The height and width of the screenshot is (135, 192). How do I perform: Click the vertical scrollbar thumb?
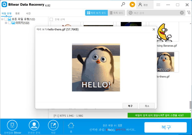coord(190,105)
